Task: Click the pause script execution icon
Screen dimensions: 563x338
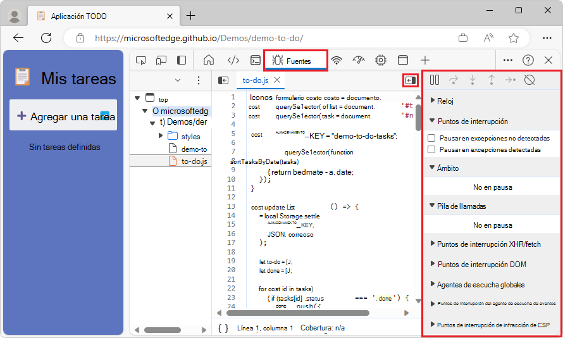Action: point(435,80)
